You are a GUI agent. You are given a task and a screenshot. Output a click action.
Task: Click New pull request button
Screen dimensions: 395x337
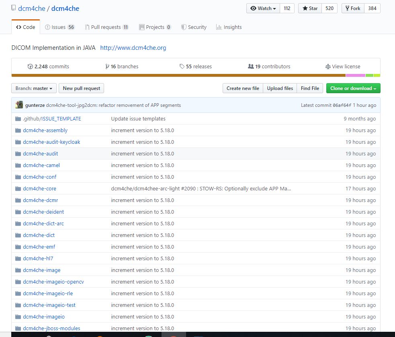tap(81, 88)
